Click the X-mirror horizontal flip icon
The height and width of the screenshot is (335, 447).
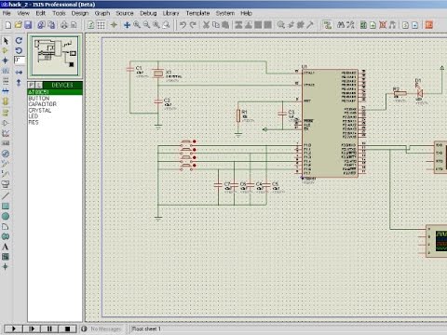(19, 73)
